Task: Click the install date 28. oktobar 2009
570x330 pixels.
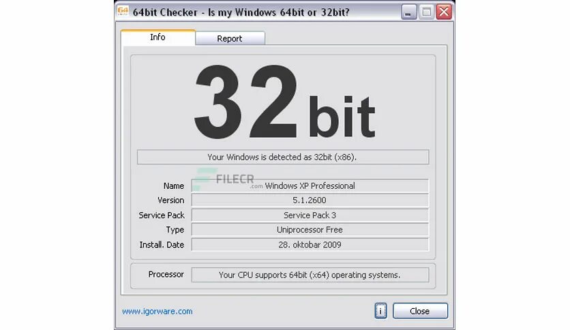Action: 310,245
